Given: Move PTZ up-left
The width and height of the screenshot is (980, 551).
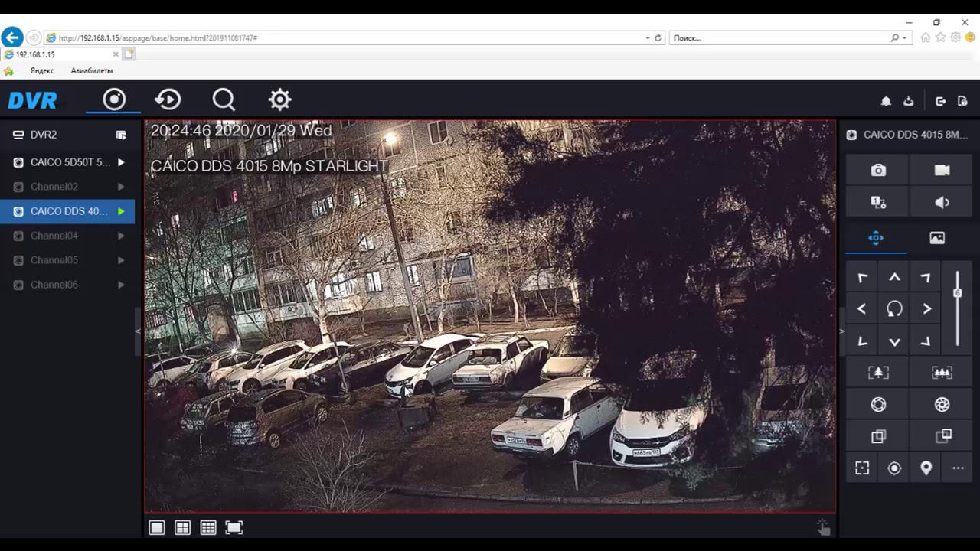Looking at the screenshot, I should pyautogui.click(x=862, y=278).
